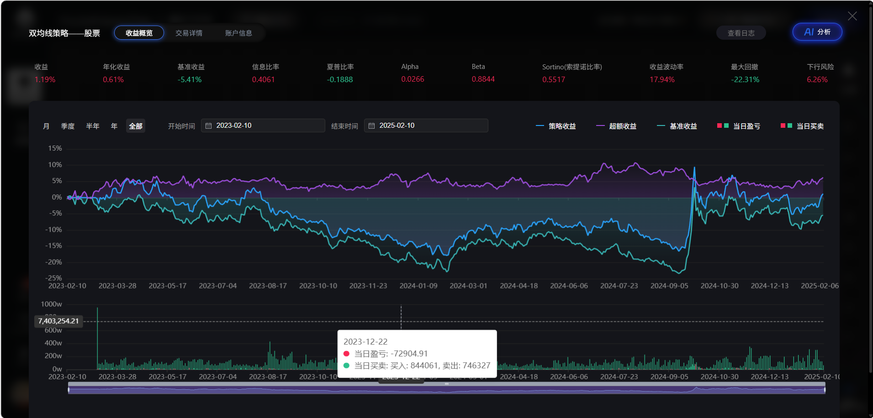873x418 pixels.
Task: Open calendar icon in end date field
Action: click(x=371, y=125)
